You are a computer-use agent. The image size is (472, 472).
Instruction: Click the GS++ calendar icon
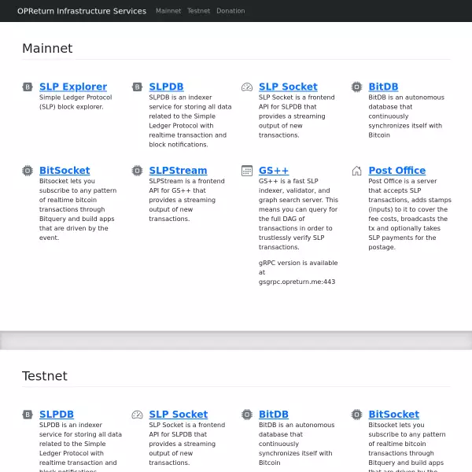(x=247, y=171)
